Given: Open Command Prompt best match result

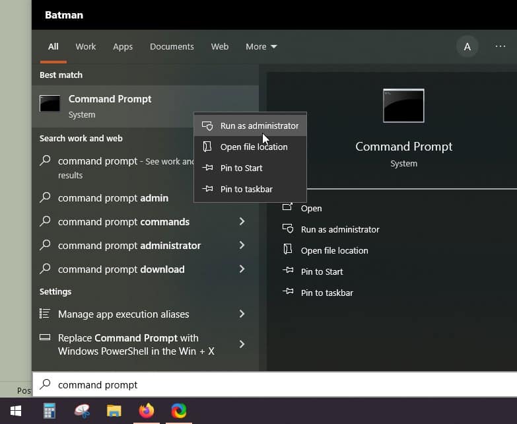Looking at the screenshot, I should point(145,106).
